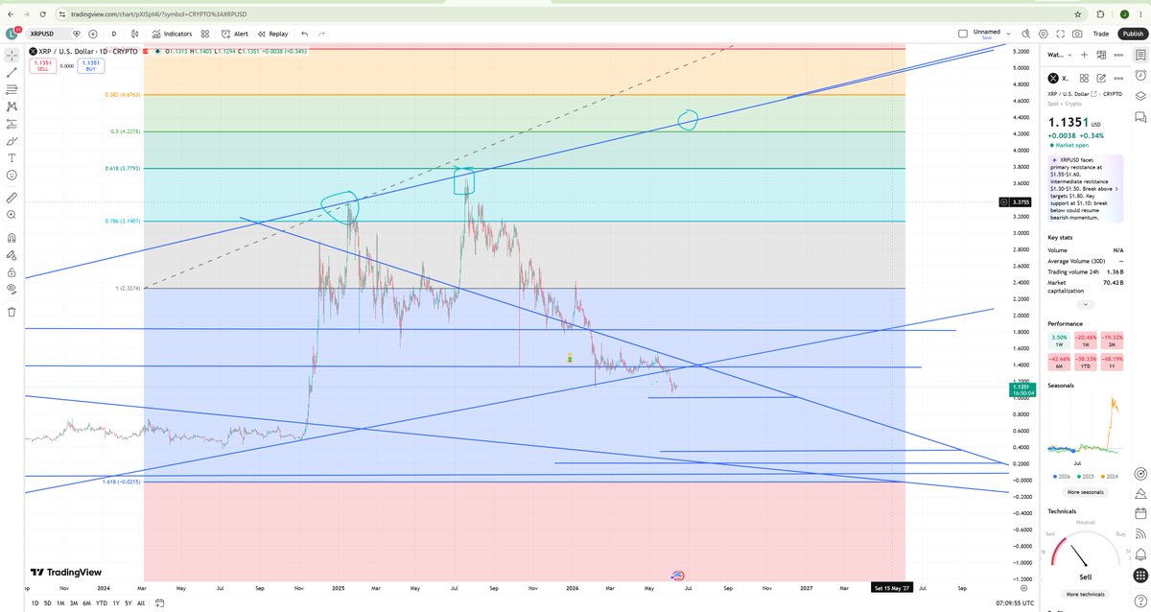
Task: Select the 6M date range
Action: [87, 602]
